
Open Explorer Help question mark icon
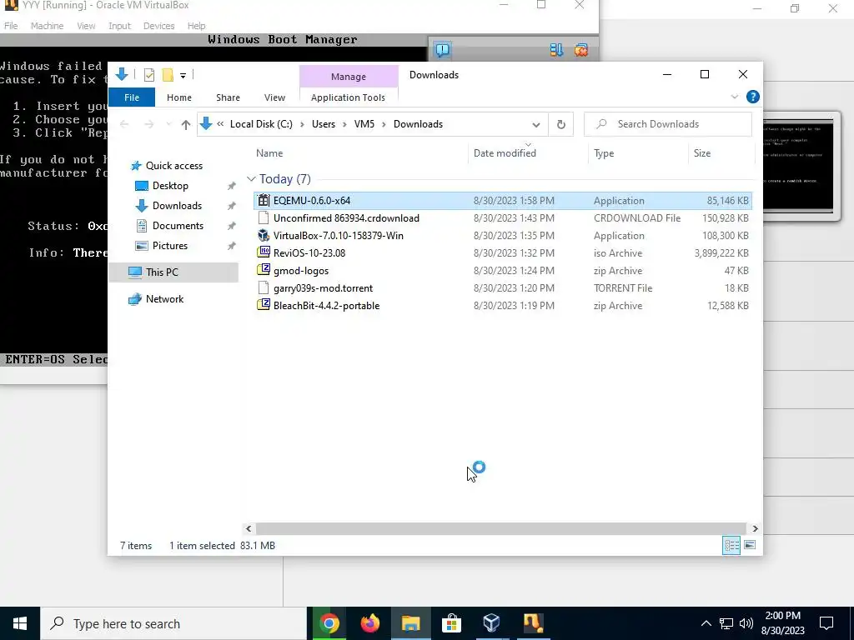753,97
